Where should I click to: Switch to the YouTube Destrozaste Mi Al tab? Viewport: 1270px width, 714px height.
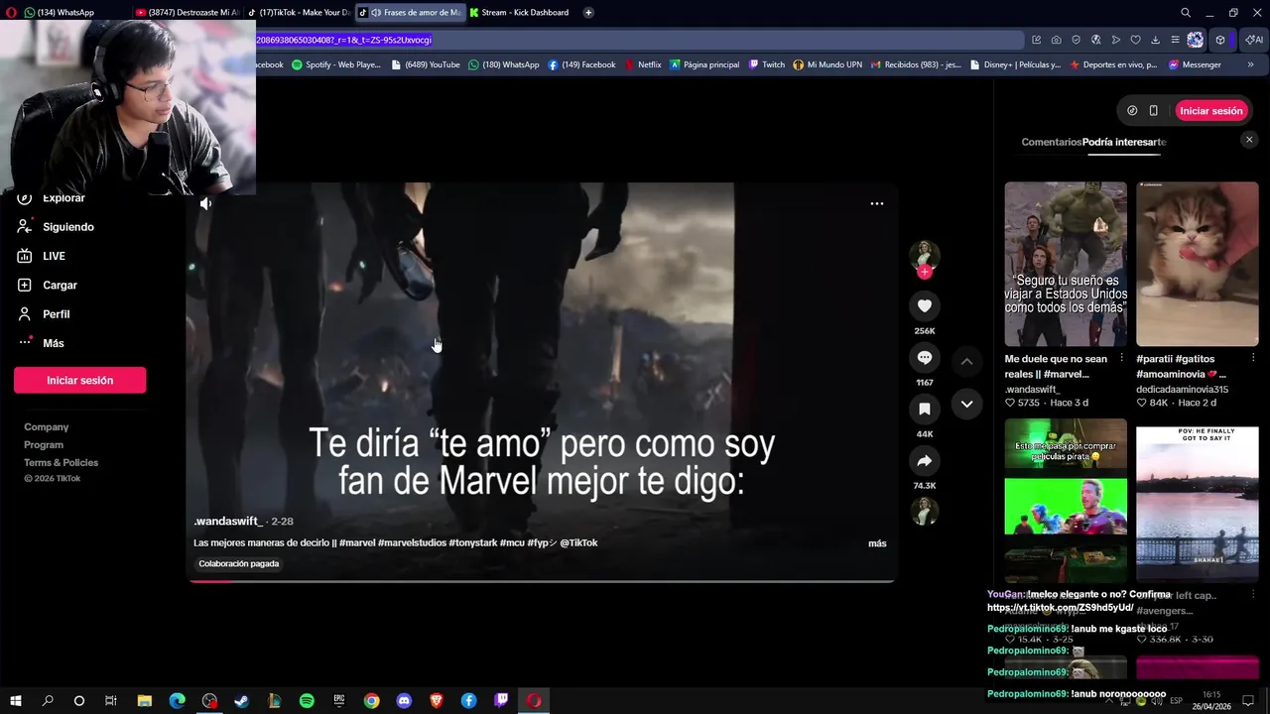(x=188, y=13)
